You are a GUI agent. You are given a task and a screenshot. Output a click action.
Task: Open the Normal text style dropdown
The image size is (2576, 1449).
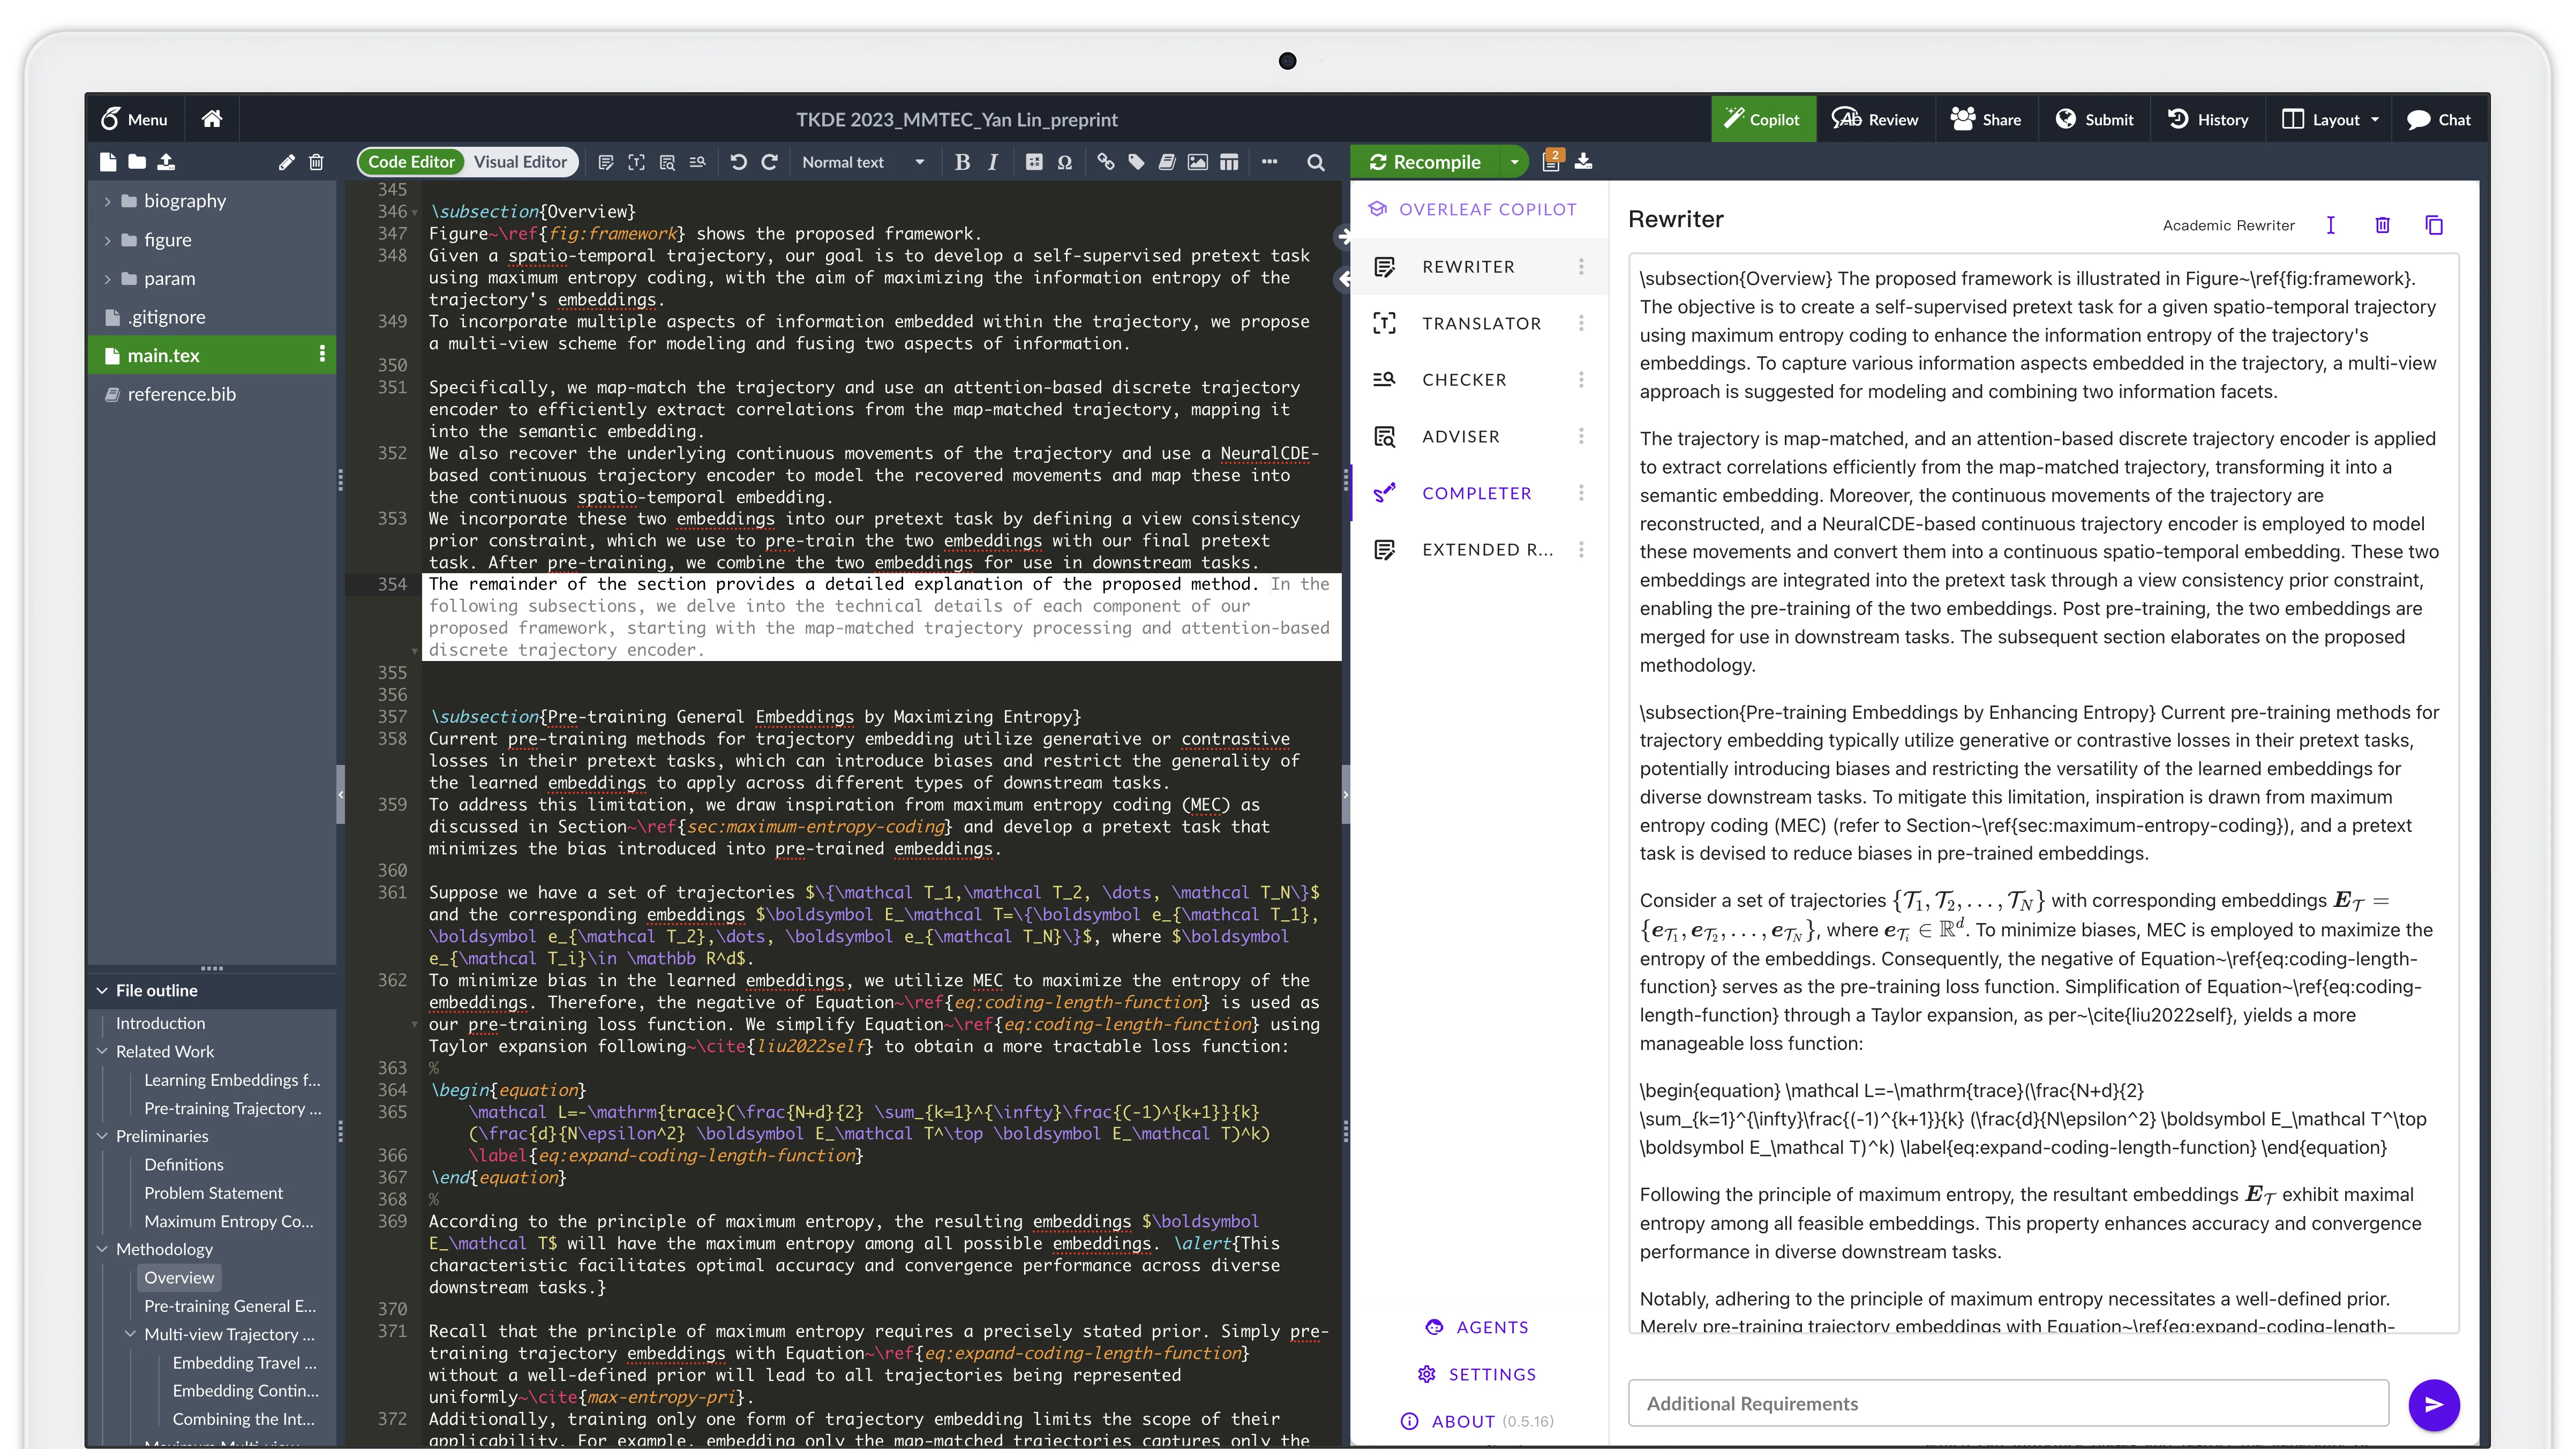pyautogui.click(x=863, y=161)
